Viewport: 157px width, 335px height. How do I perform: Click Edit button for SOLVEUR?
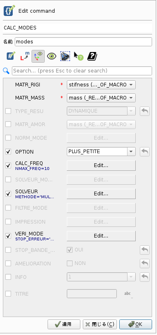pos(101,194)
